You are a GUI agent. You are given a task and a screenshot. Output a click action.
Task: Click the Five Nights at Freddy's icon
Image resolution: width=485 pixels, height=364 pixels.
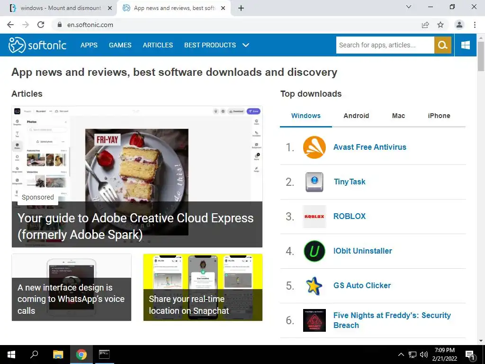[314, 320]
